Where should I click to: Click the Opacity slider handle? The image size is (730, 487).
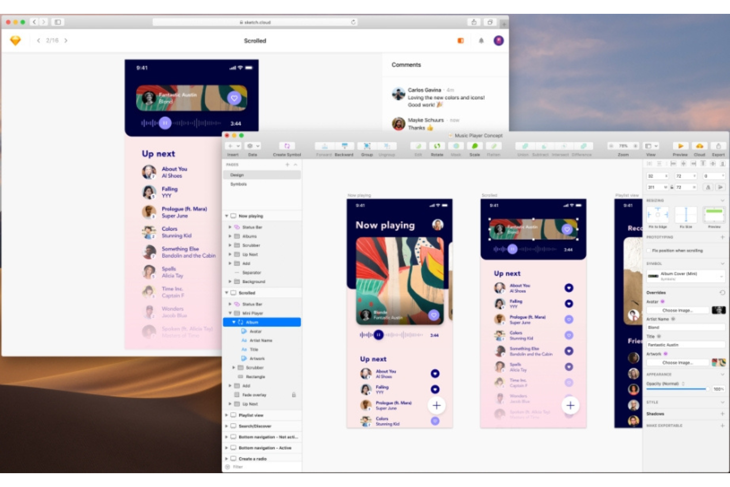click(x=708, y=389)
